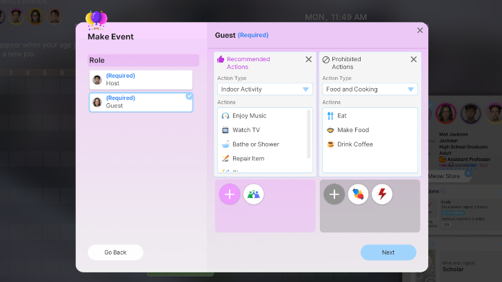This screenshot has width=502, height=282.
Task: Click the Next button
Action: point(388,252)
